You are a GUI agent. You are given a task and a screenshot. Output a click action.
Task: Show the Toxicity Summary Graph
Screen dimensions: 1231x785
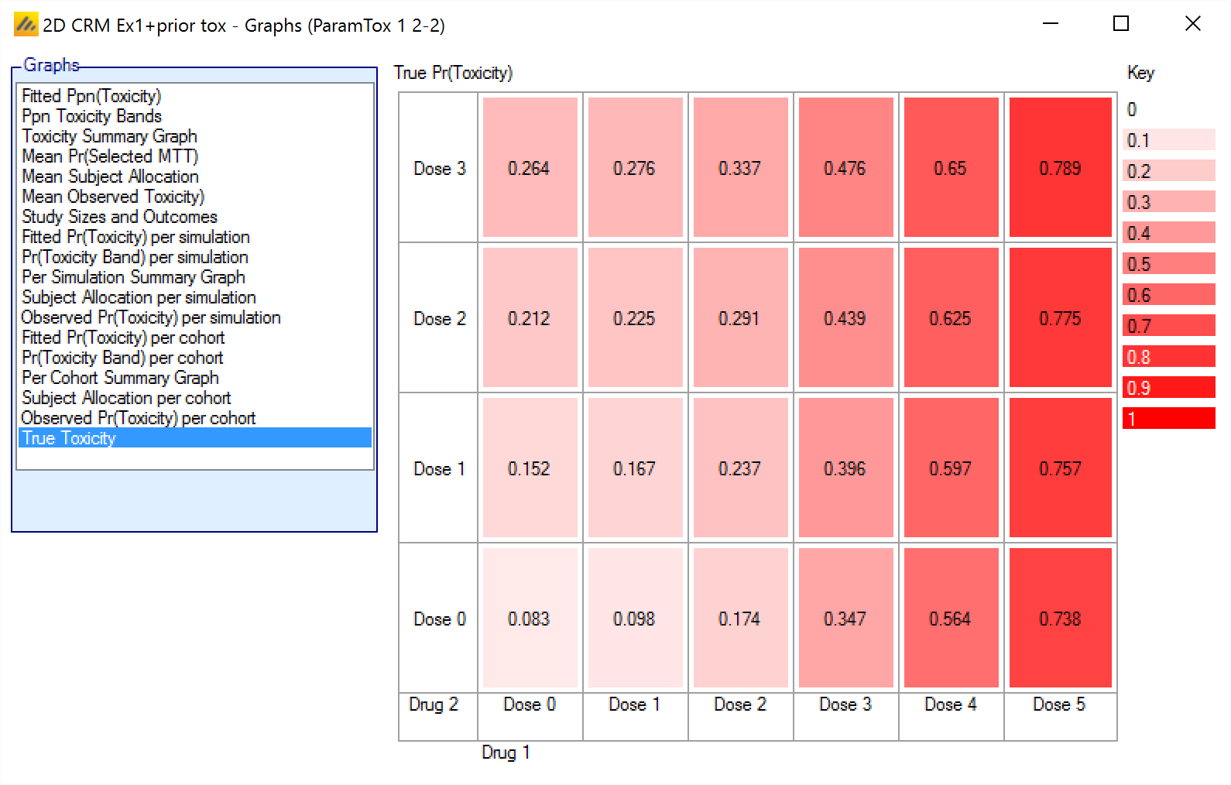click(109, 136)
